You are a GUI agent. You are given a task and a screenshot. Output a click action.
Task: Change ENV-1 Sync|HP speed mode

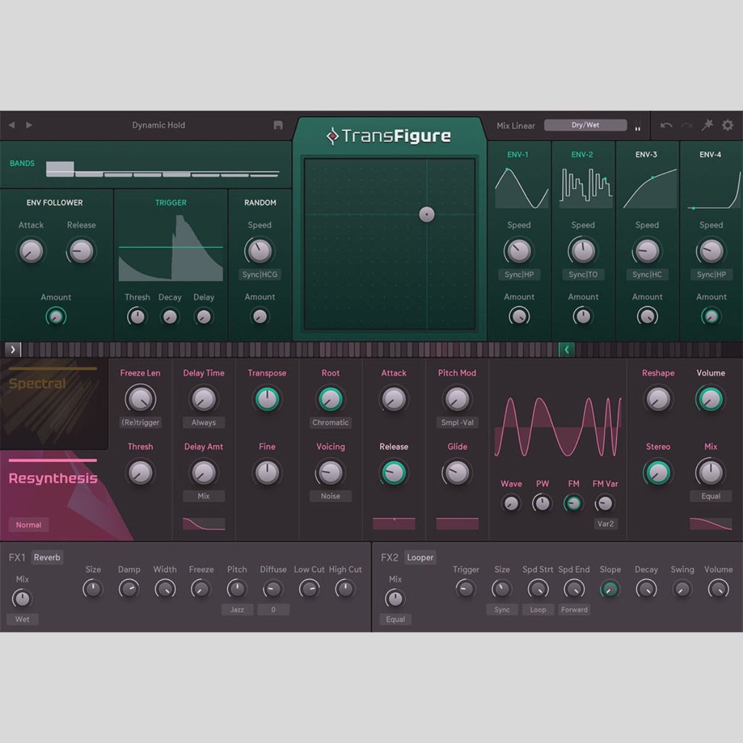click(x=519, y=274)
